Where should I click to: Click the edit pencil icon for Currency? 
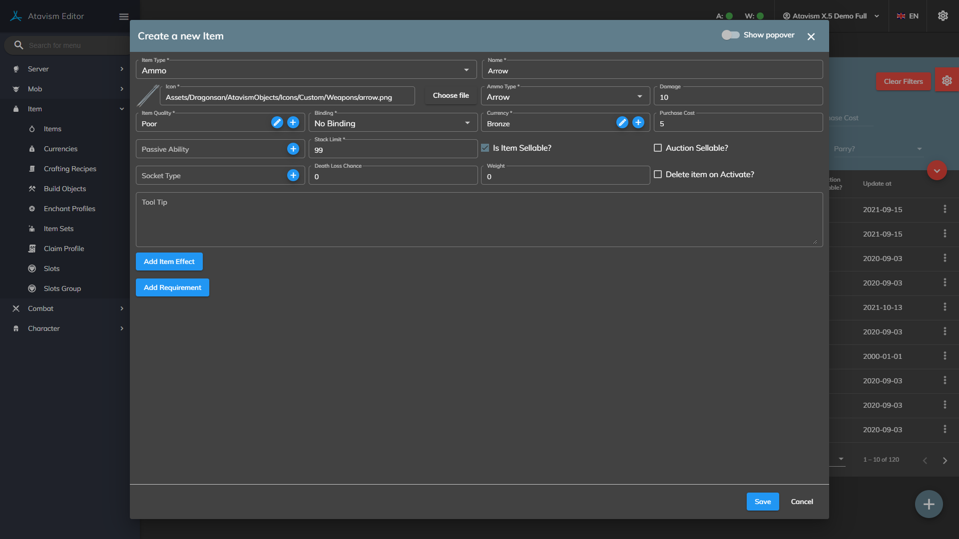tap(622, 122)
